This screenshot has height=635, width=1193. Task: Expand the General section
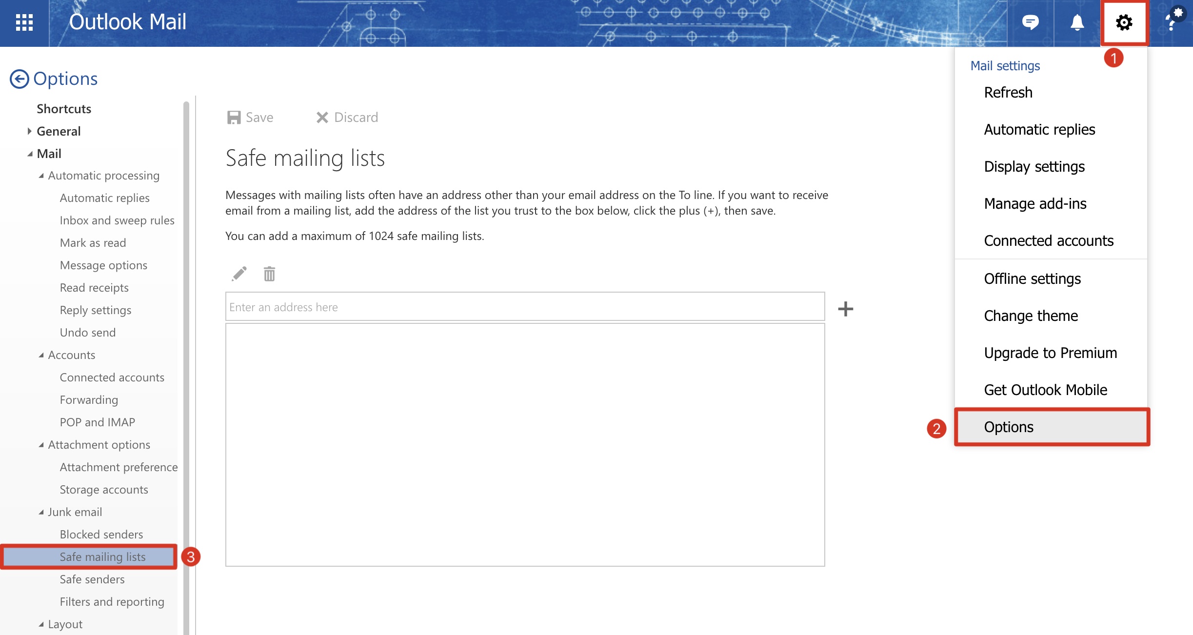[29, 131]
